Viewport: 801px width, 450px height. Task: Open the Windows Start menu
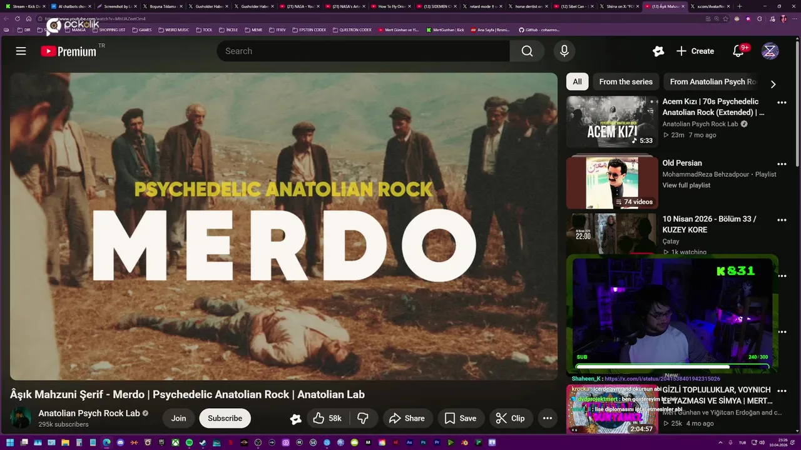coord(10,442)
